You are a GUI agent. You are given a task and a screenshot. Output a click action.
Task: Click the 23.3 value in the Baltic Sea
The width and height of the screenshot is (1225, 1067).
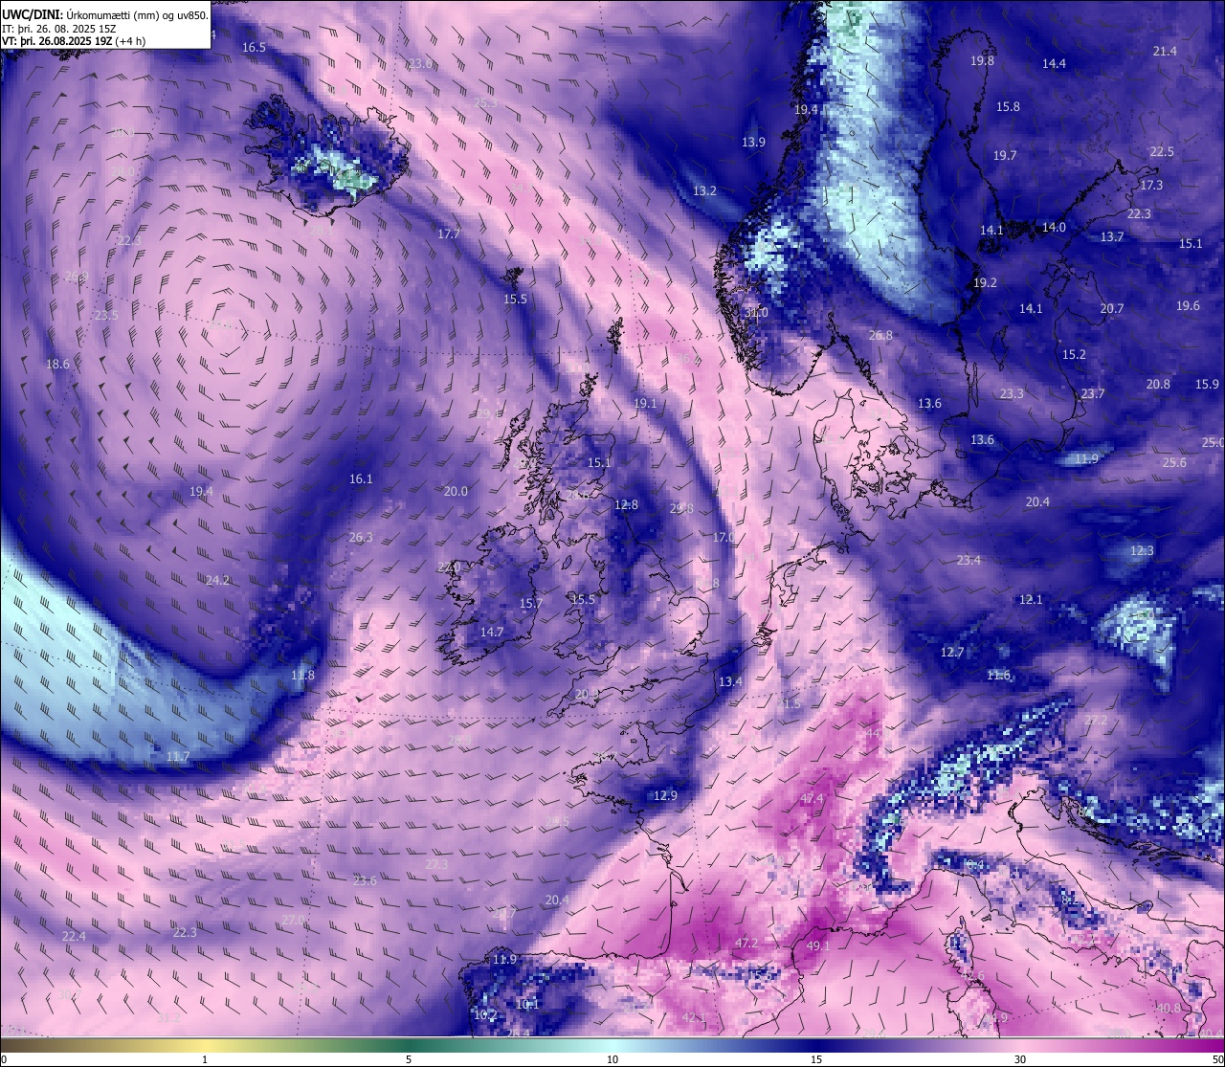click(1012, 394)
